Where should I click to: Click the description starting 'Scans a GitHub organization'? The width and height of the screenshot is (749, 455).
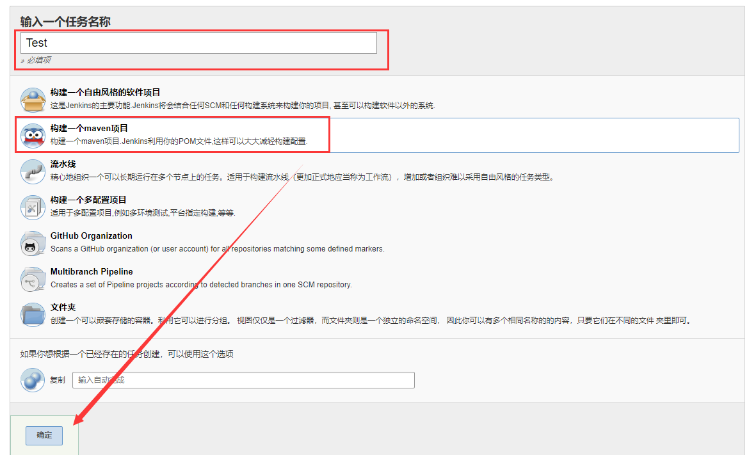218,249
